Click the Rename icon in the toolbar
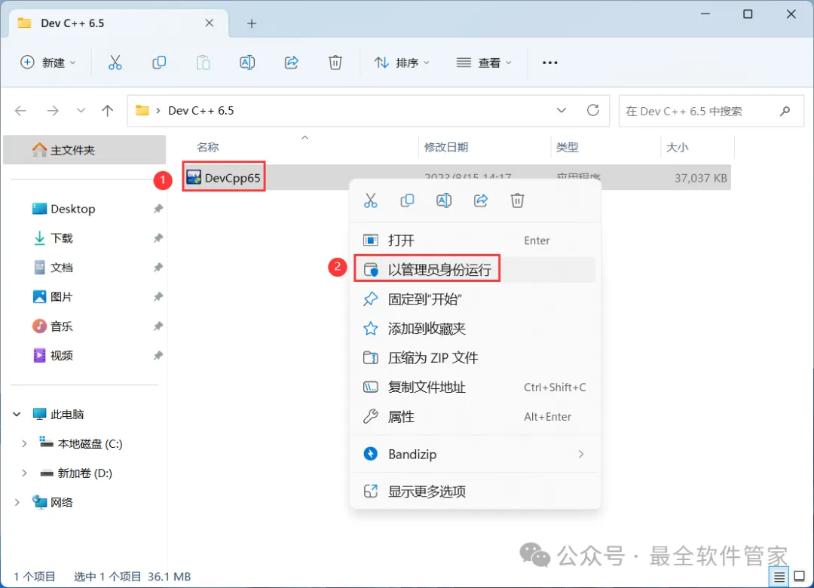This screenshot has height=588, width=814. coord(247,63)
